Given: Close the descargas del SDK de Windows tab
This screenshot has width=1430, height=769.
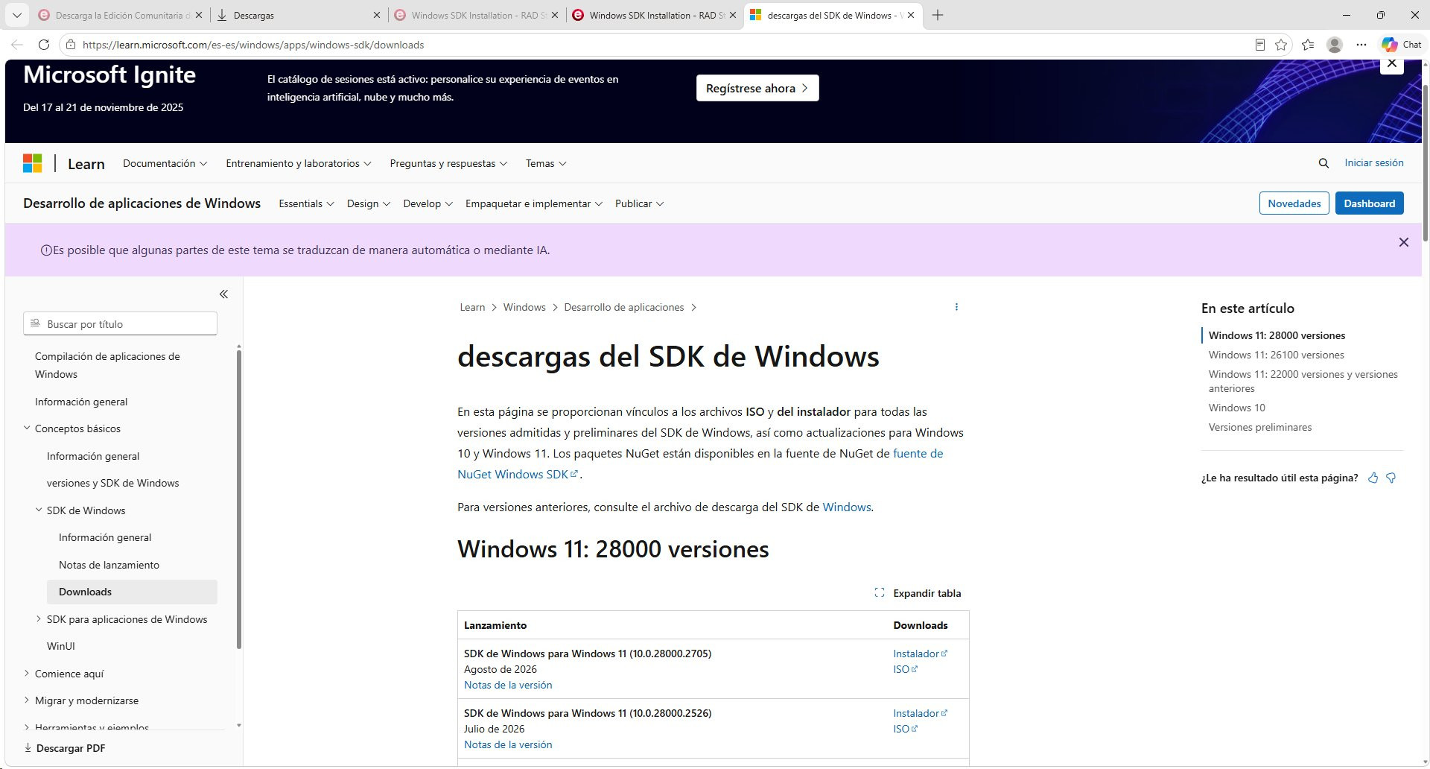Looking at the screenshot, I should point(910,15).
